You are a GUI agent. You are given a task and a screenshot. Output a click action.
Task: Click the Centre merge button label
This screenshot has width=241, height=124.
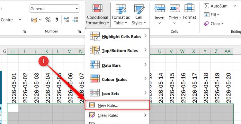[7, 20]
